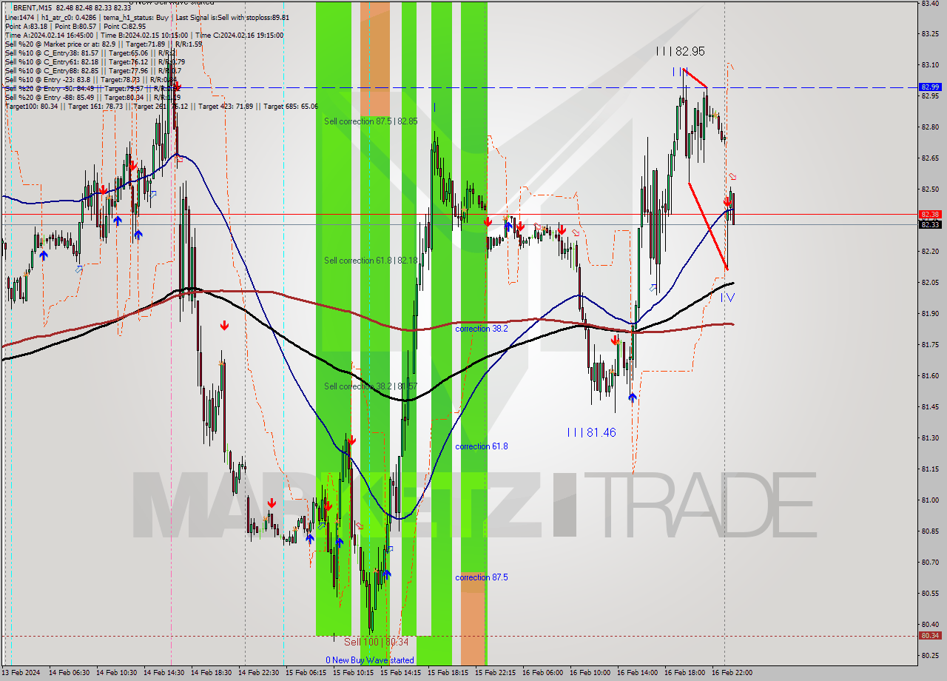Click the 'Sell %20 @ Market price' info line
Screen dimensions: 947x681
pos(104,44)
